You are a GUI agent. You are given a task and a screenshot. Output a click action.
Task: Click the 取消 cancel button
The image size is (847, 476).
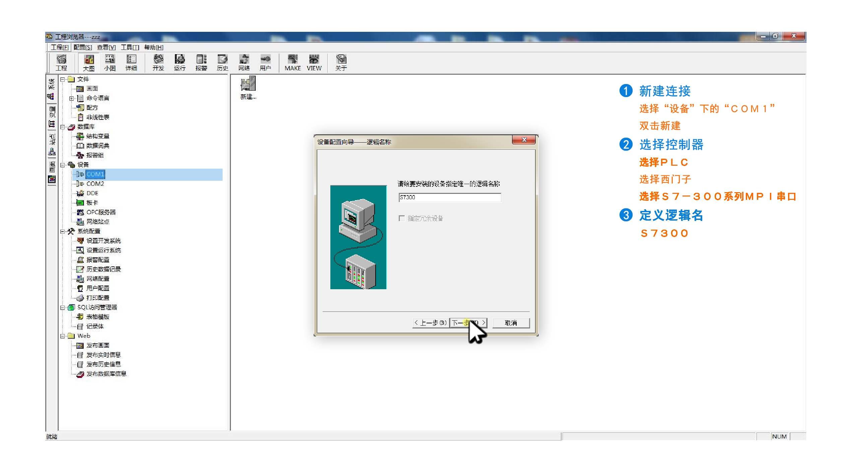(x=511, y=323)
